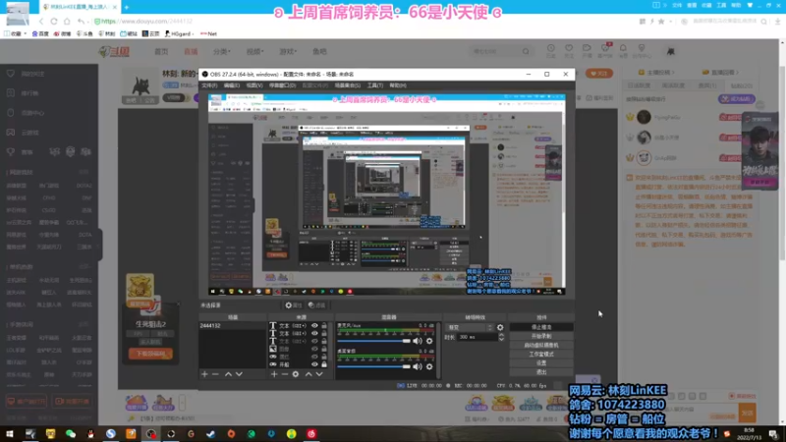Screen dimensions: 786x442
Task: Click the Douyu search magnifier icon
Action: 526,52
